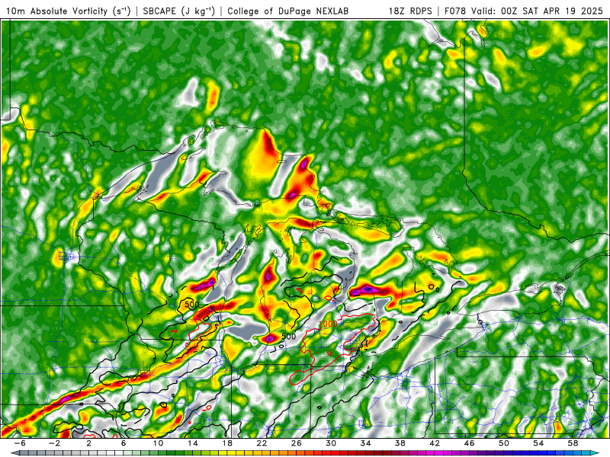Viewport: 610px width, 457px height.
Task: Click the "F078 Valid: 00Z SAT APR 19 2025" text
Action: [524, 11]
